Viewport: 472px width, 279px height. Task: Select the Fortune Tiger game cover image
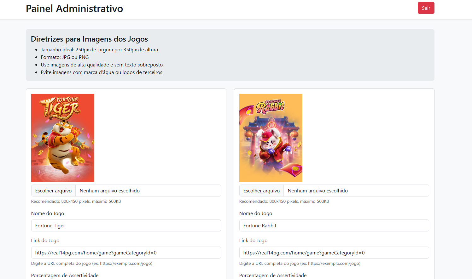pyautogui.click(x=63, y=138)
